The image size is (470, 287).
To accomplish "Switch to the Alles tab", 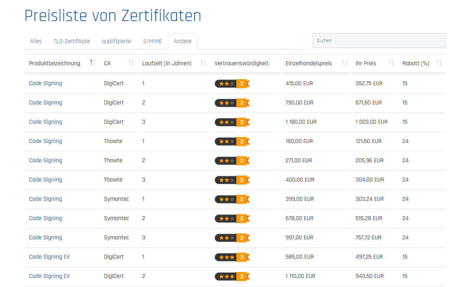I will [36, 41].
